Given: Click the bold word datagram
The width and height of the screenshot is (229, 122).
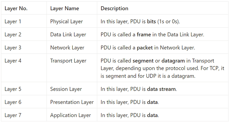Looking at the screenshot, I should coord(173,61).
